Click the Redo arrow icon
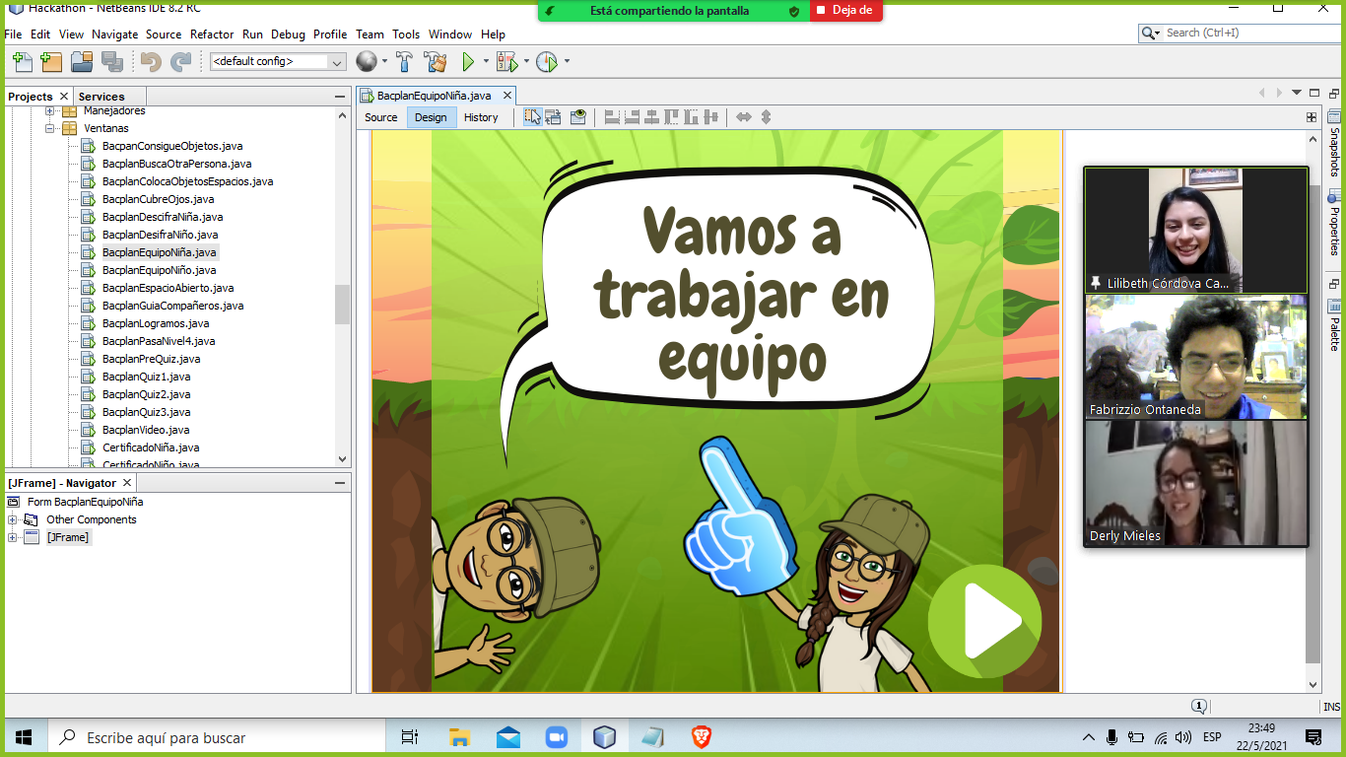Screen dimensions: 1346x757 181,62
